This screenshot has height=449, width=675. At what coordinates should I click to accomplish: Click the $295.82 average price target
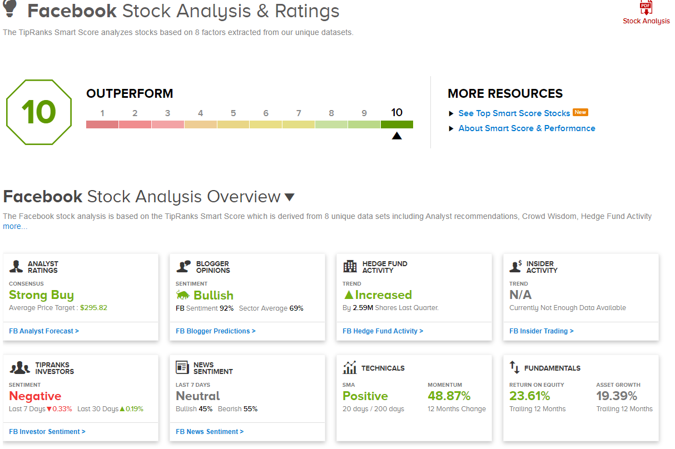pos(93,308)
